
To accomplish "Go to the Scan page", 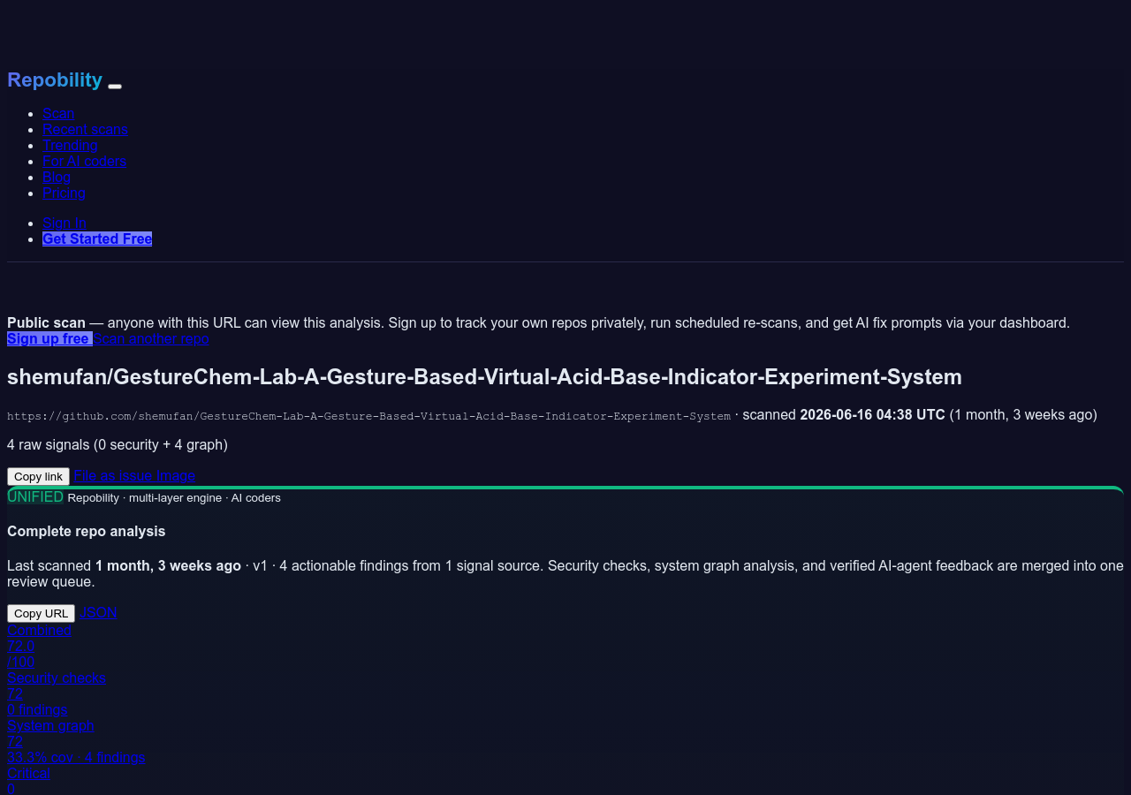I will (58, 113).
